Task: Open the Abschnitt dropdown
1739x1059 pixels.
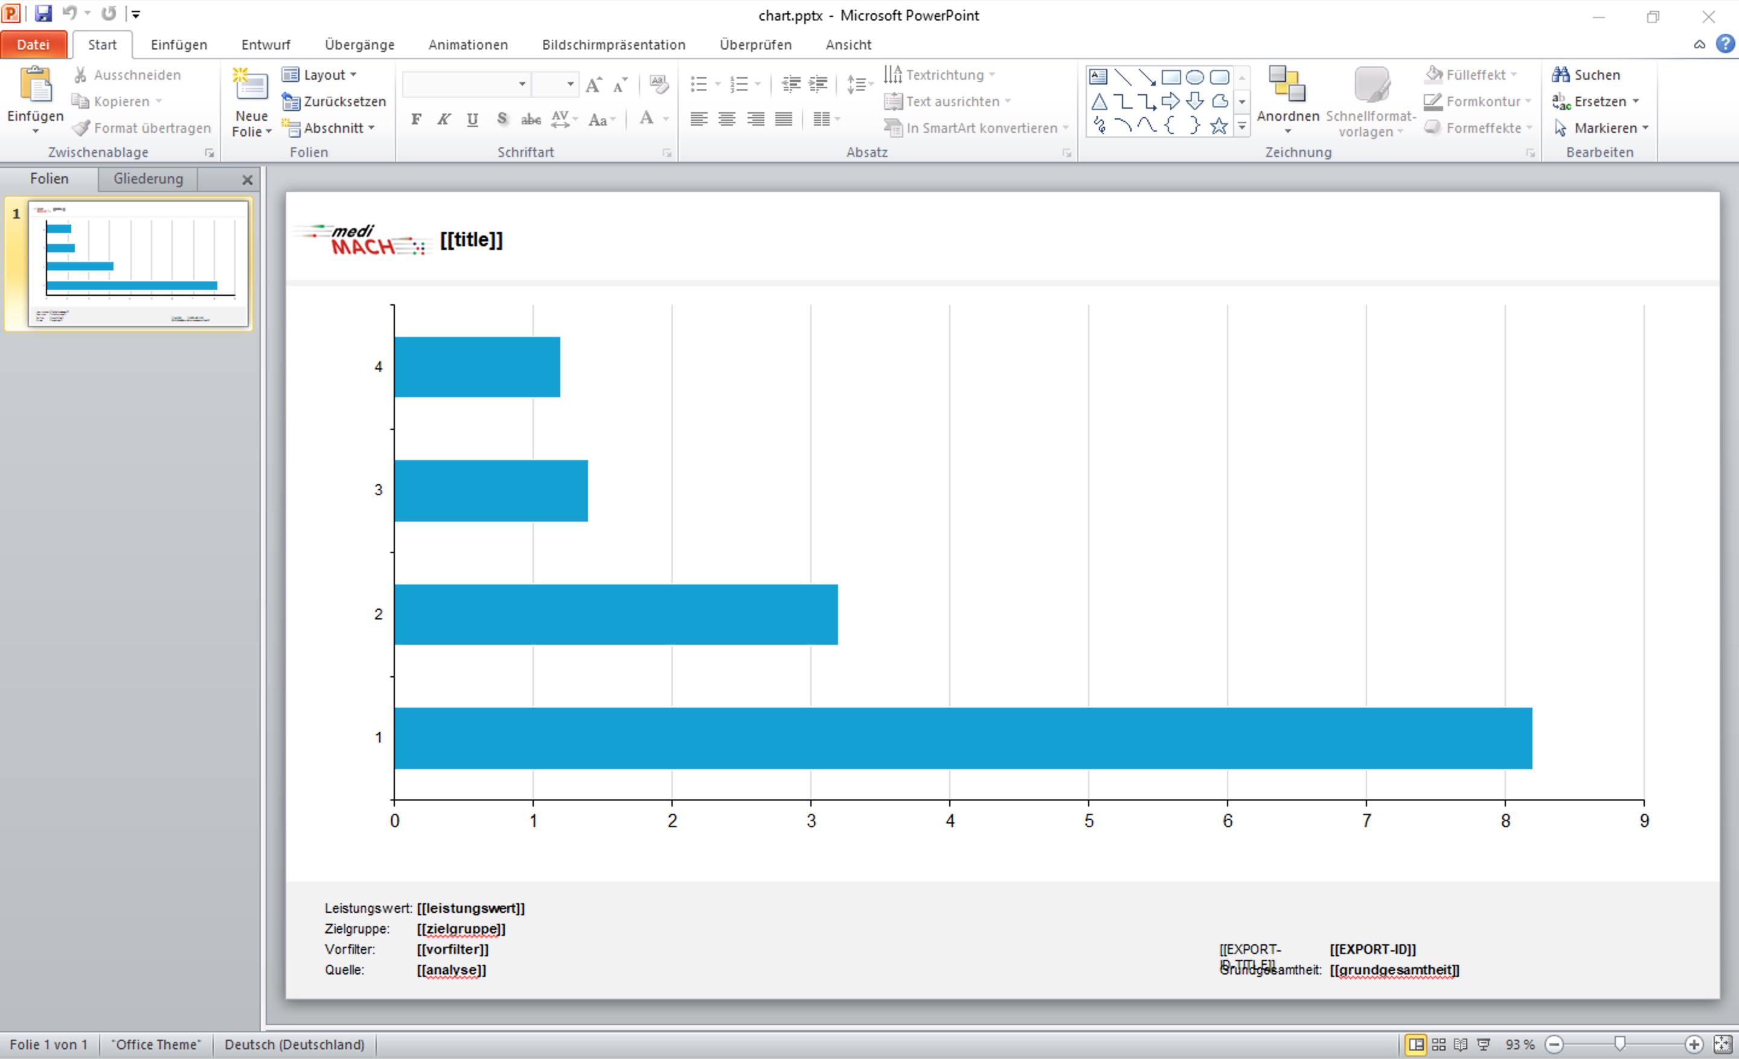Action: pos(328,128)
